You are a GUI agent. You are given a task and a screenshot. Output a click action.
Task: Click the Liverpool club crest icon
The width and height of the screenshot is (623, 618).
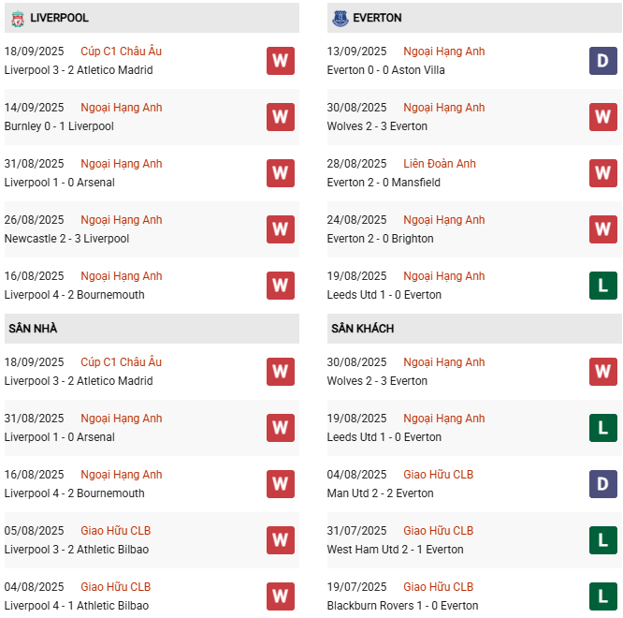(16, 18)
